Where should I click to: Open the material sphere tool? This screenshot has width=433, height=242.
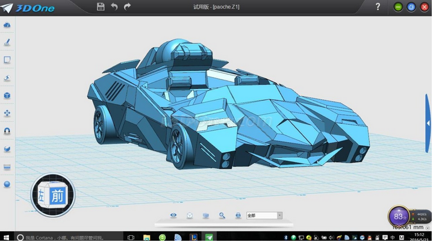click(x=7, y=184)
